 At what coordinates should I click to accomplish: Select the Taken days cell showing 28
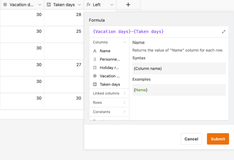[x=64, y=18]
